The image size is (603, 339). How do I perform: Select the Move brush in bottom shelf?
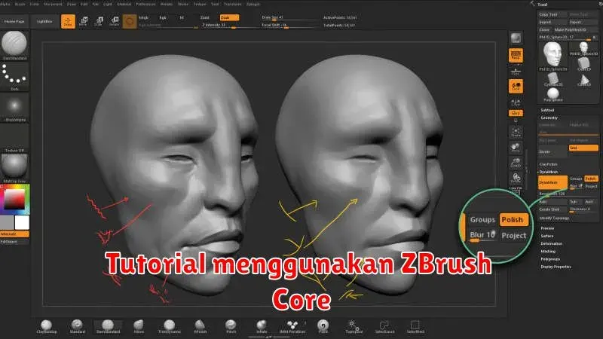point(139,327)
